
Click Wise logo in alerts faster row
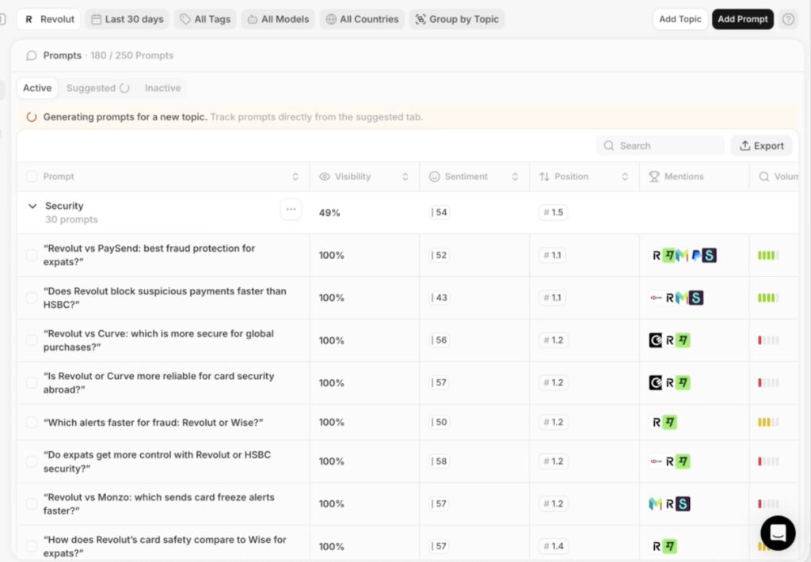click(670, 423)
